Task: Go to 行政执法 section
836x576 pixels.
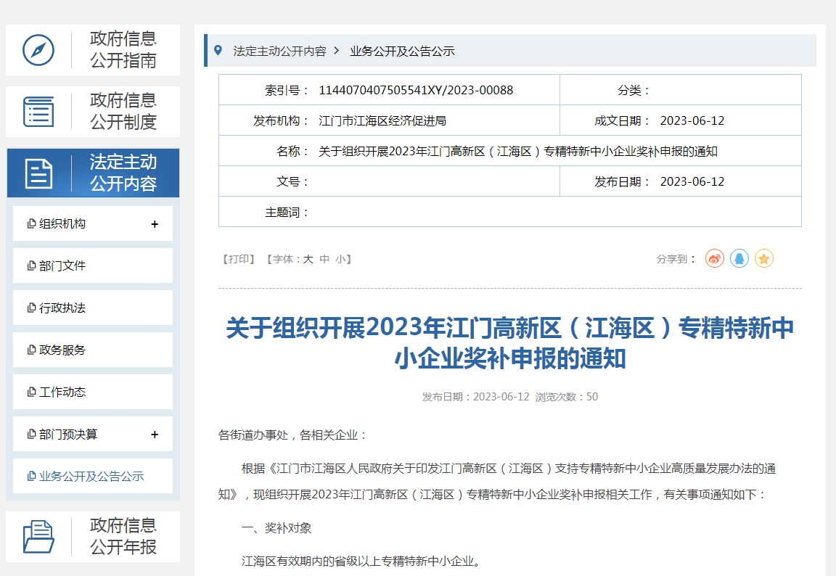Action: pyautogui.click(x=62, y=308)
